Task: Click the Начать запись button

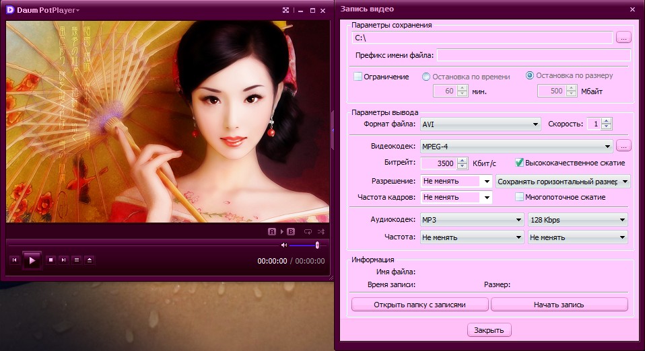Action: 559,305
